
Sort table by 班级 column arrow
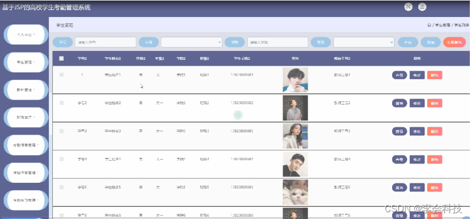pyautogui.click(x=208, y=58)
